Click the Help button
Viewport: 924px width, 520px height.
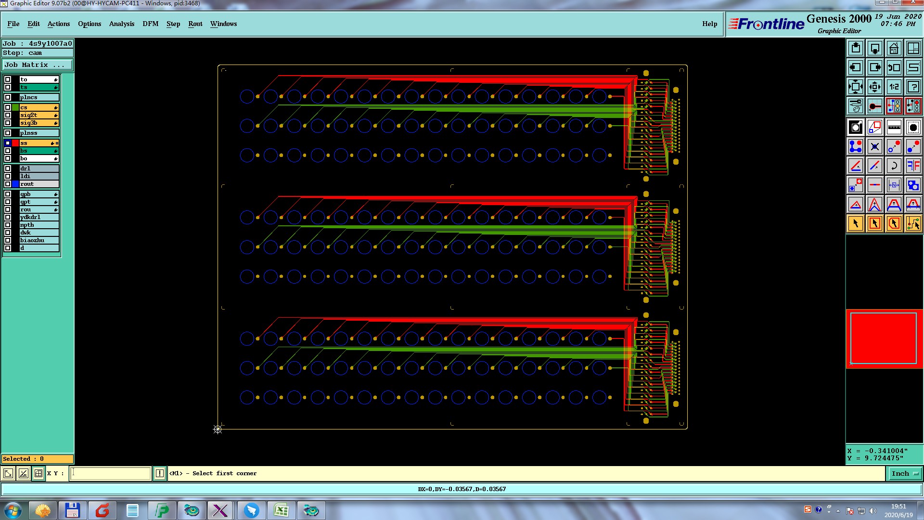pos(709,24)
